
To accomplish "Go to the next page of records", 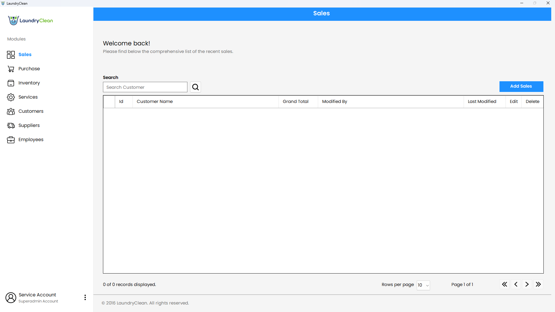I will coord(527,284).
